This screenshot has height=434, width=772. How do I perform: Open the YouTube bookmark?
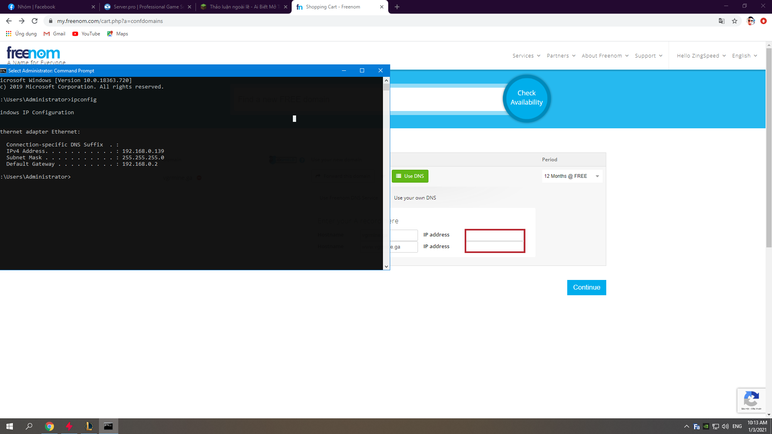[86, 34]
